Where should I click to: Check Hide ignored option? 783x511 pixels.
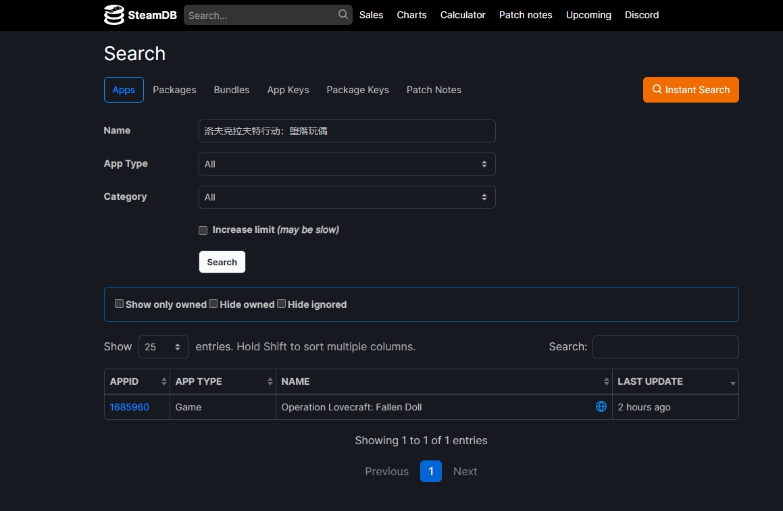pos(281,303)
